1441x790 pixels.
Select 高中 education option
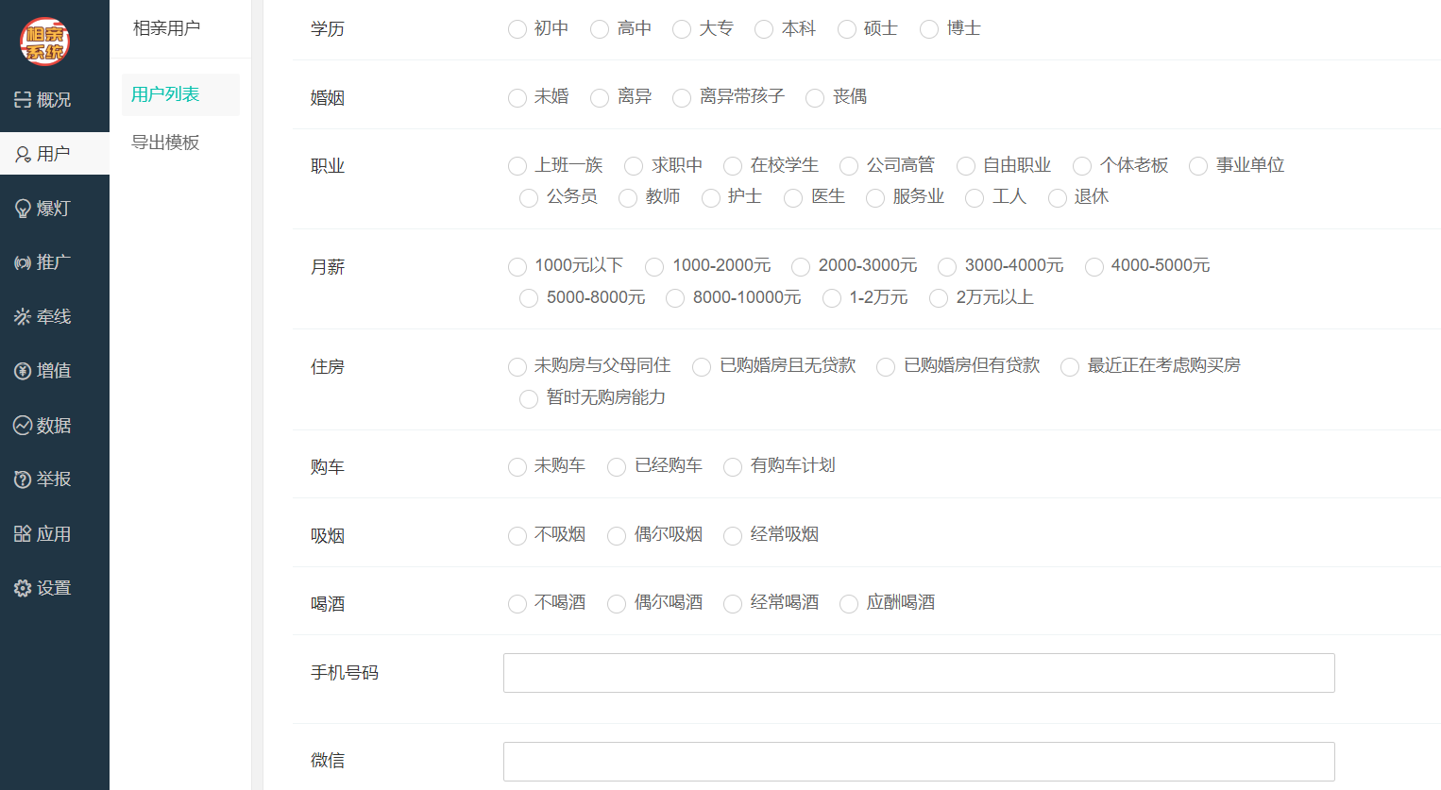pyautogui.click(x=600, y=29)
